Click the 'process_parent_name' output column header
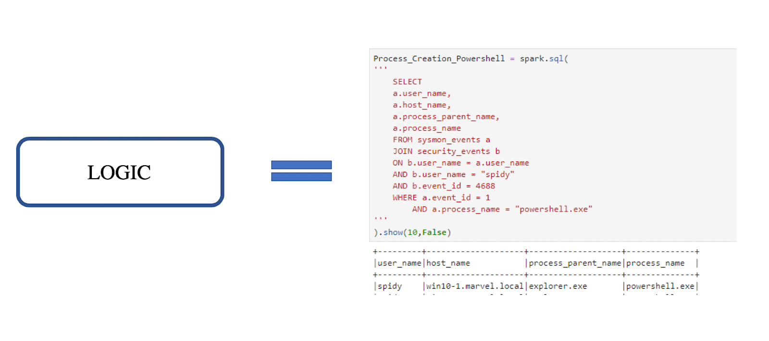This screenshot has height=341, width=769. tap(575, 263)
